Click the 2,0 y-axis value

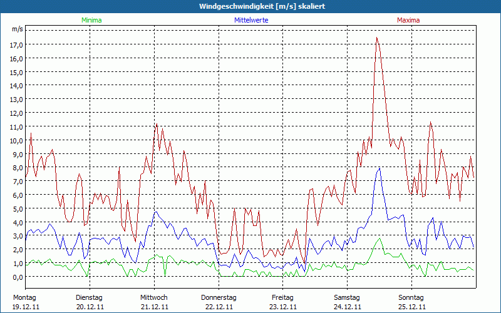[x=18, y=250]
